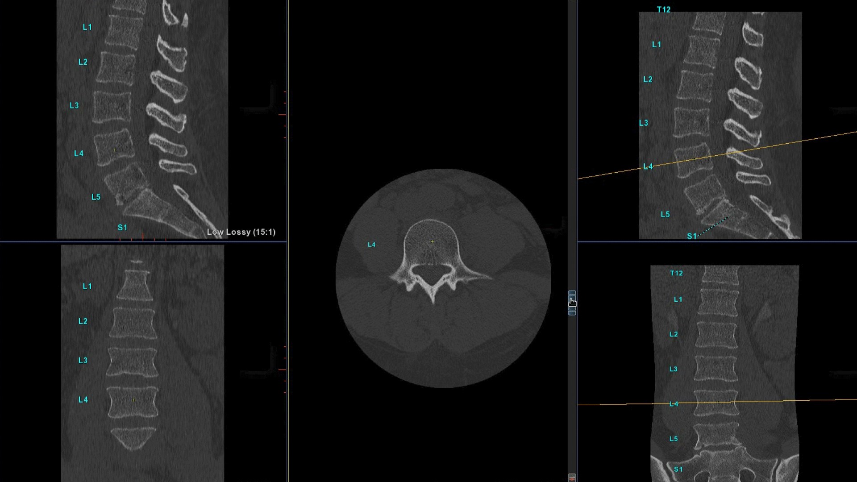Click the crosshair in top-left sagittal L4 body
857x482 pixels.
tap(115, 150)
